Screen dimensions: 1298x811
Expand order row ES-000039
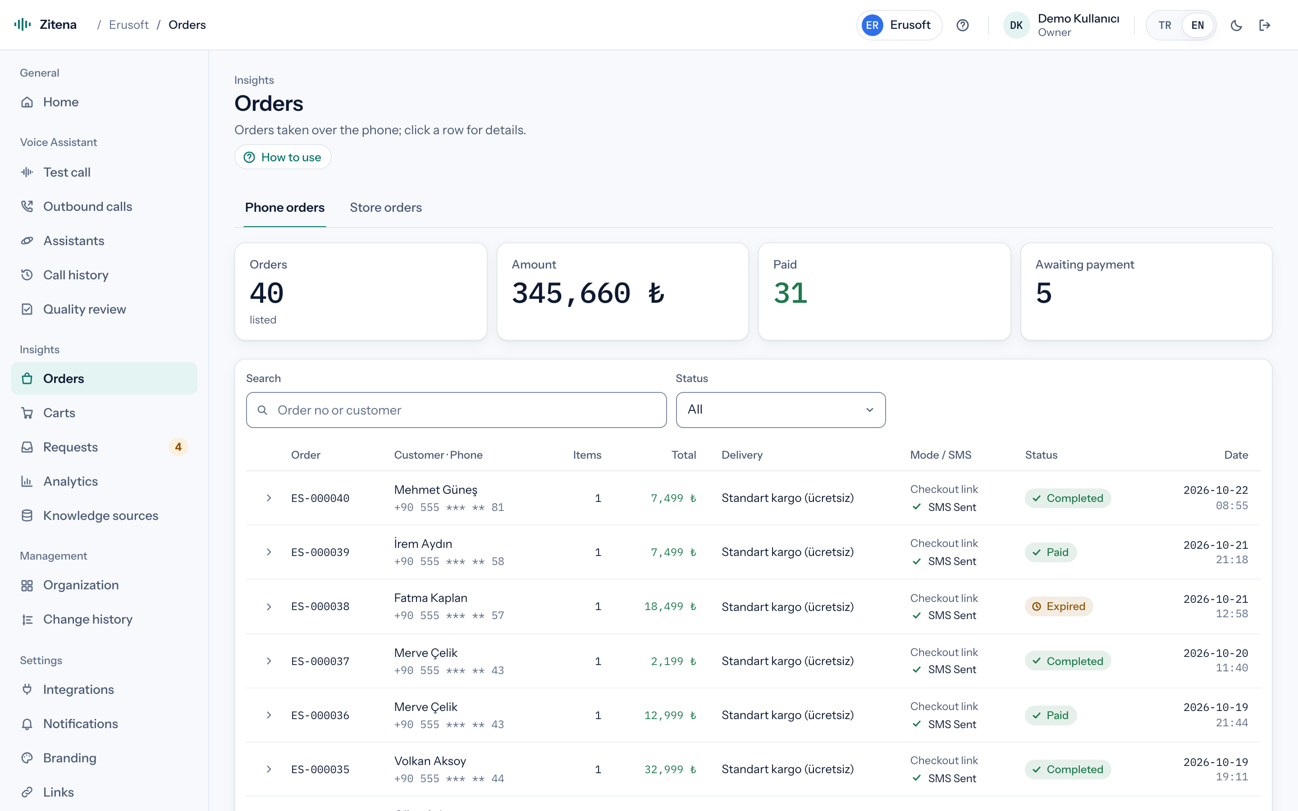[269, 552]
